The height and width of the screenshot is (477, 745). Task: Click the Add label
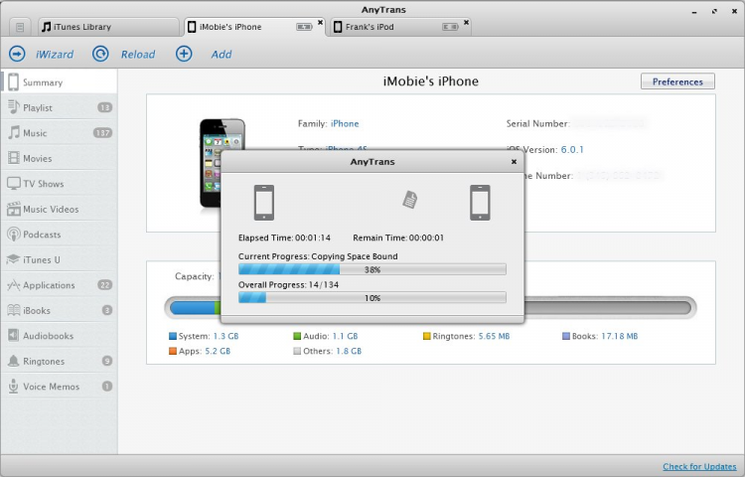[222, 55]
